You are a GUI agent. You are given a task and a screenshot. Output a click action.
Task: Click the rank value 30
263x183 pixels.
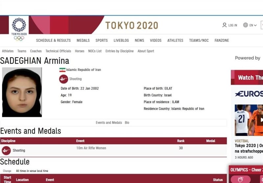point(180,148)
